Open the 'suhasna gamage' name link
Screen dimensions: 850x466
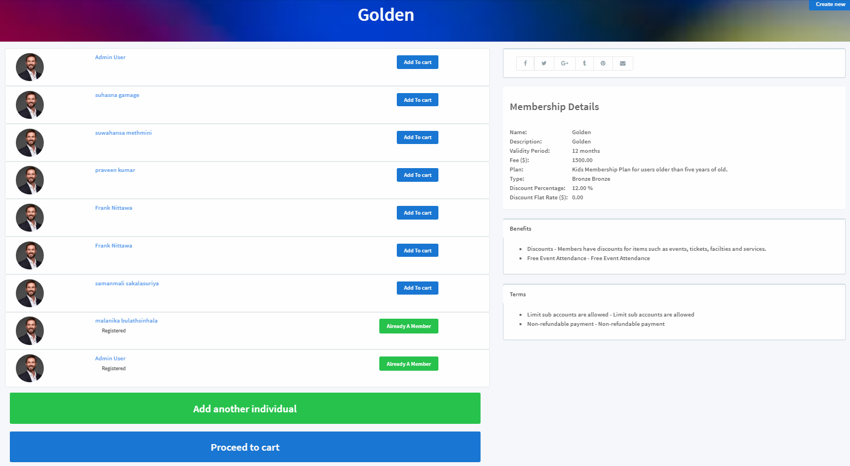pyautogui.click(x=117, y=95)
